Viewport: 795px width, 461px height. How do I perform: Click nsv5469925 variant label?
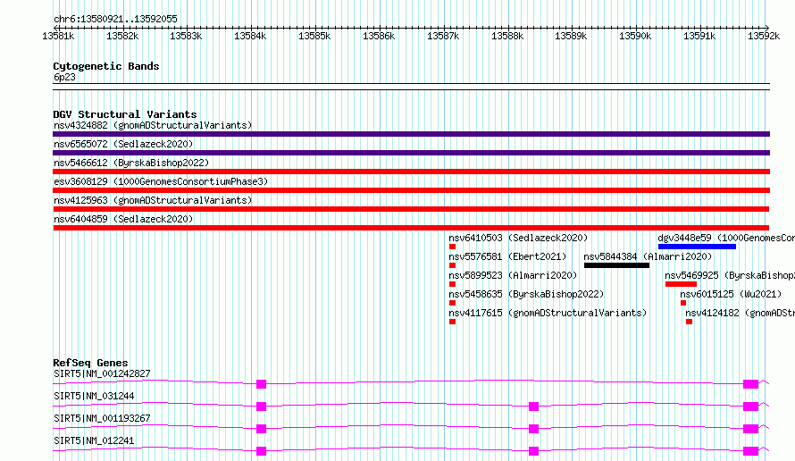click(730, 275)
